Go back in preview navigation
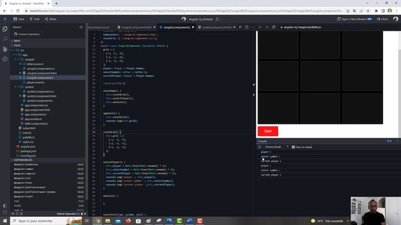This screenshot has width=401, height=225. click(260, 27)
